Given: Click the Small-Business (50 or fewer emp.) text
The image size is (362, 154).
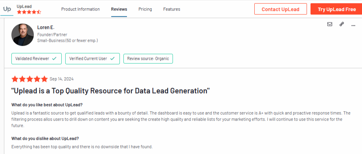Looking at the screenshot, I should tap(68, 40).
